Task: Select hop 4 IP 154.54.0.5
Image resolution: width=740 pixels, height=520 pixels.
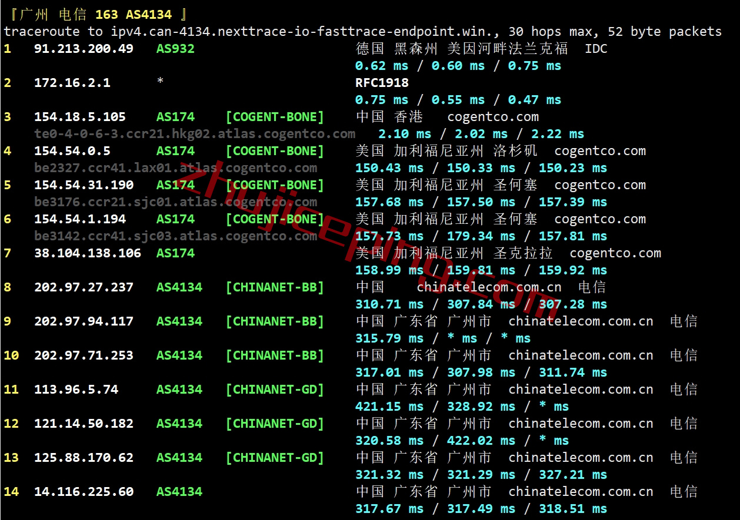Action: (72, 151)
